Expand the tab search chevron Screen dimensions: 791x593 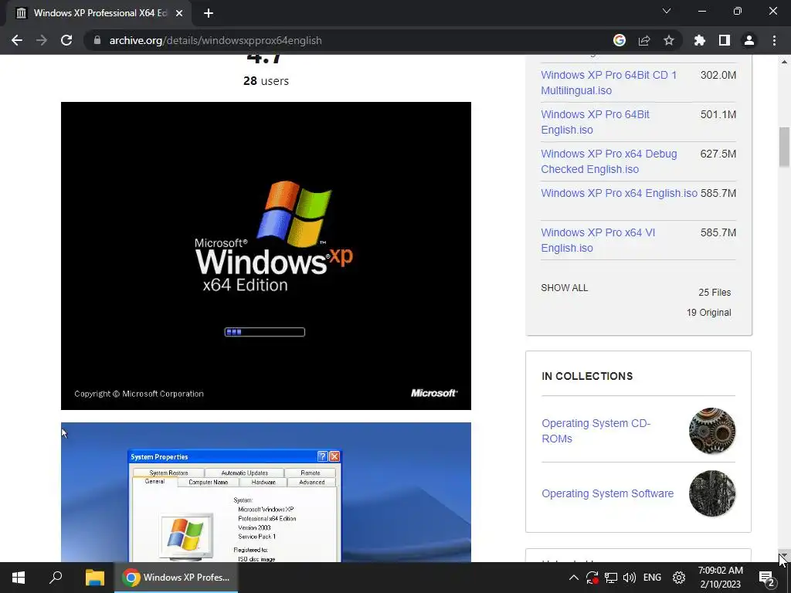[x=667, y=11]
